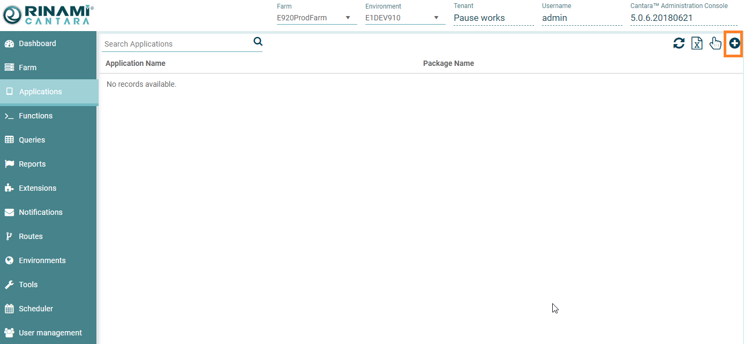Click the Rinami Cantara logo
Viewport: 744px width, 344px height.
48,15
